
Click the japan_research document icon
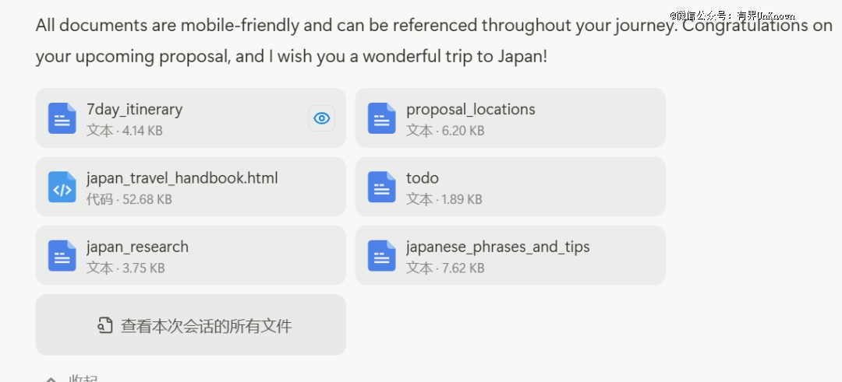[x=62, y=255]
